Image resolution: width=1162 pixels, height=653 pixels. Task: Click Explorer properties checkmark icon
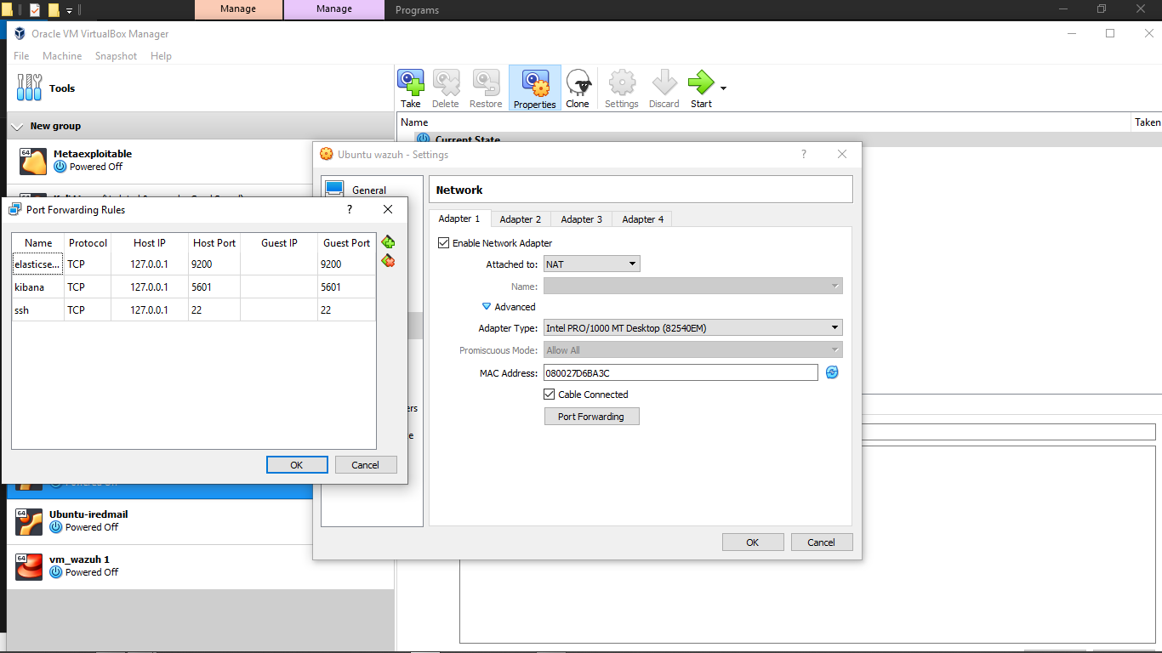click(35, 10)
